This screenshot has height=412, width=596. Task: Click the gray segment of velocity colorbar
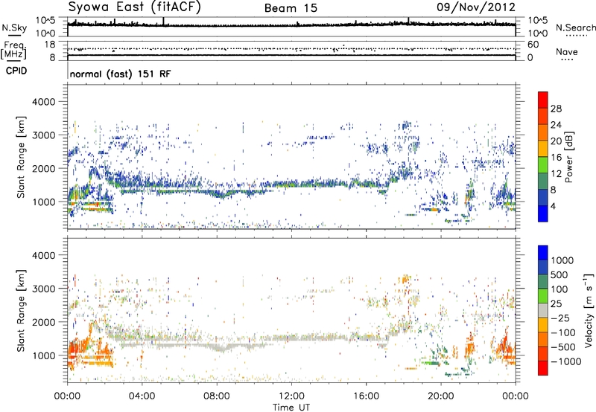(543, 310)
